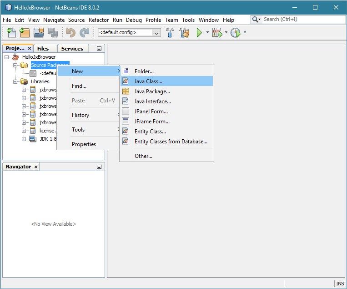This screenshot has width=347, height=289.
Task: Click the JDK 1.8 computer icon
Action: pyautogui.click(x=33, y=139)
